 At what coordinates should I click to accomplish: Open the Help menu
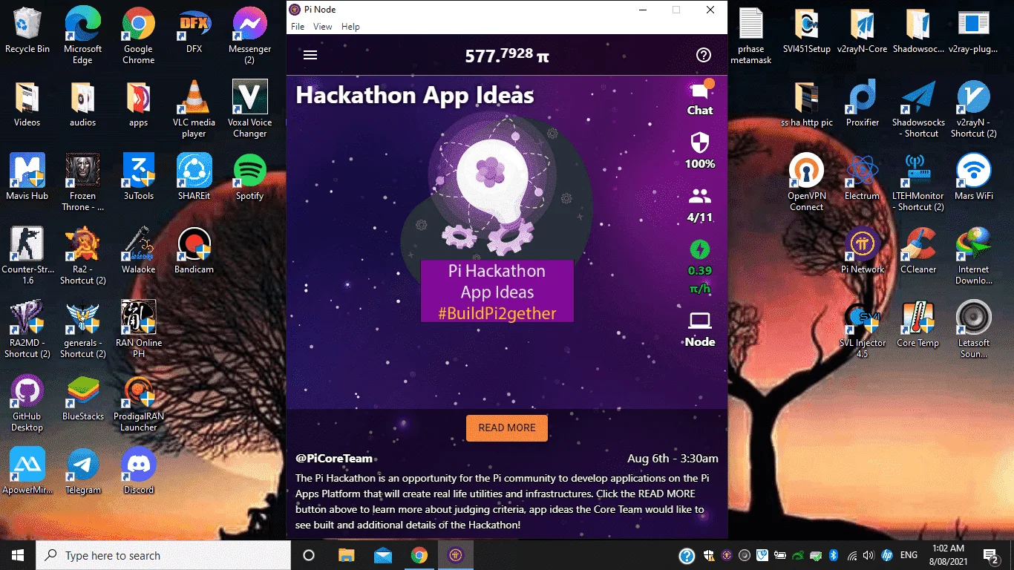point(350,27)
